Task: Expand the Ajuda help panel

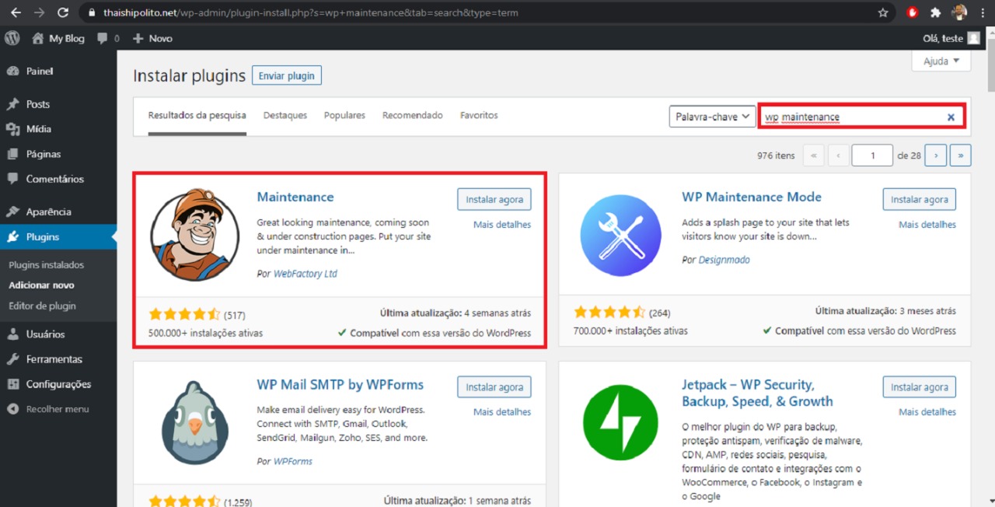Action: [x=941, y=61]
